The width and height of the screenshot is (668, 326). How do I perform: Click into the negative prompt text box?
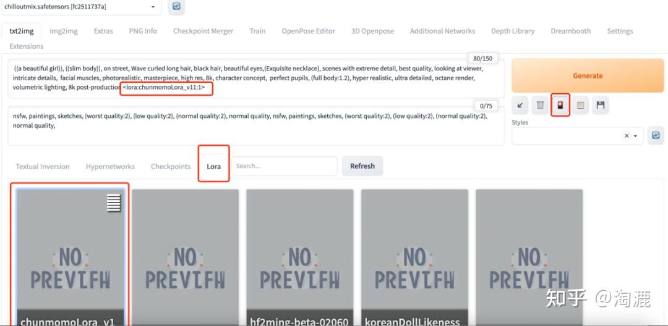(x=256, y=126)
